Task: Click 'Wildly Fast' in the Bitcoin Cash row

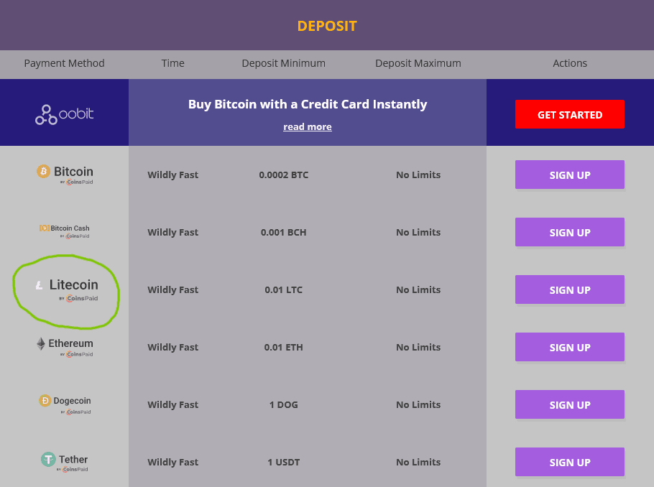Action: (x=173, y=232)
